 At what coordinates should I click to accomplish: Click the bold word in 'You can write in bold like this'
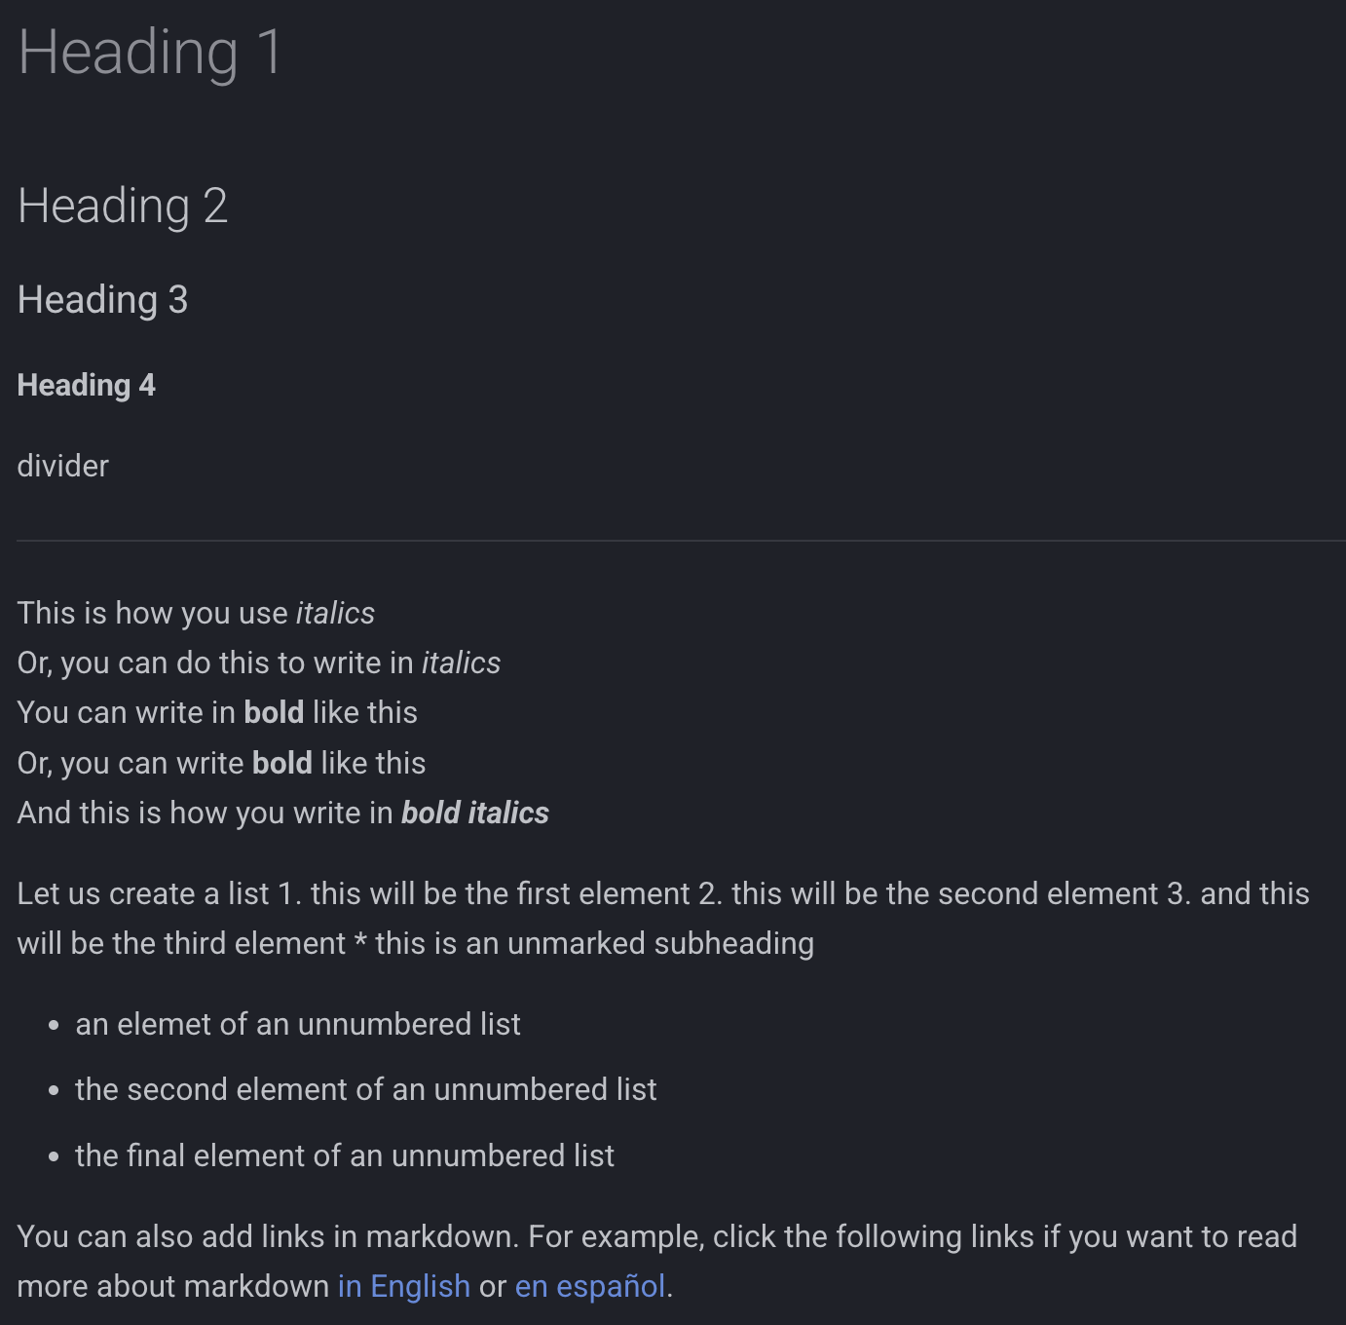tap(274, 712)
